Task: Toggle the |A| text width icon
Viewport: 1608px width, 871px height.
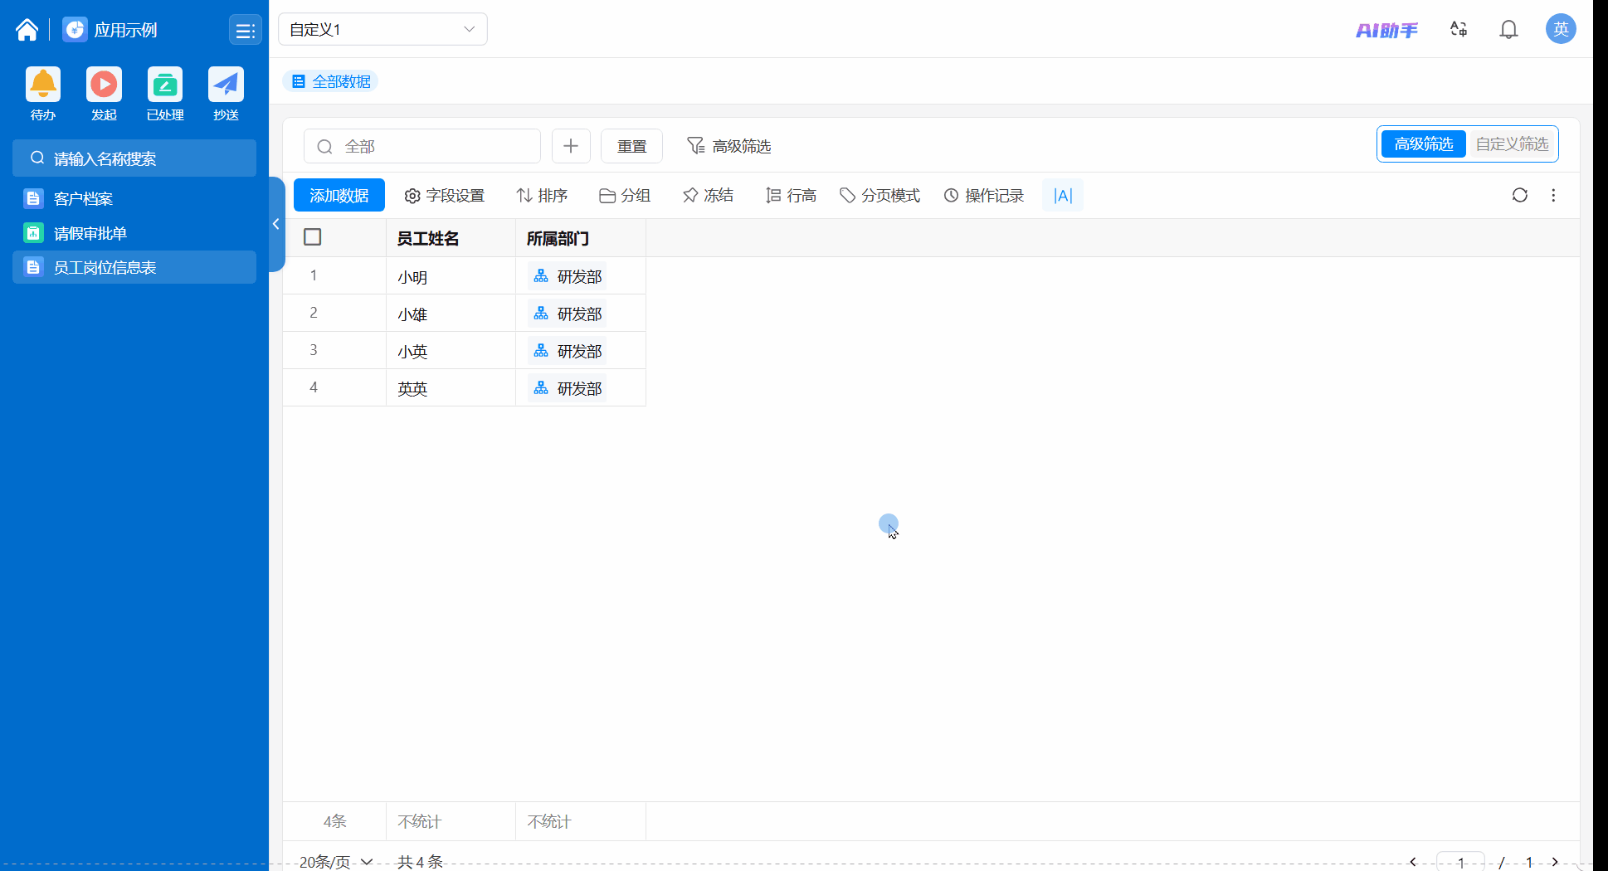Action: click(x=1063, y=196)
